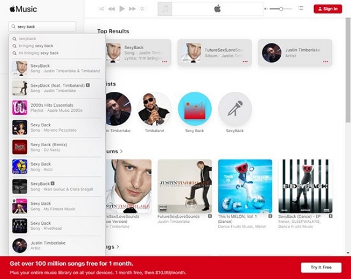This screenshot has width=351, height=279.
Task: Skip to previous track
Action: point(112,9)
